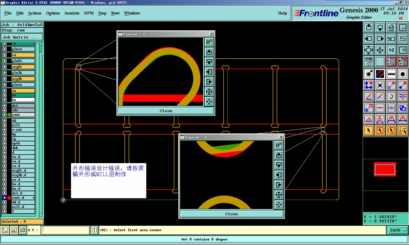The image size is (409, 245).
Task: Click the layer list scrollbar down arrow
Action: [41, 216]
